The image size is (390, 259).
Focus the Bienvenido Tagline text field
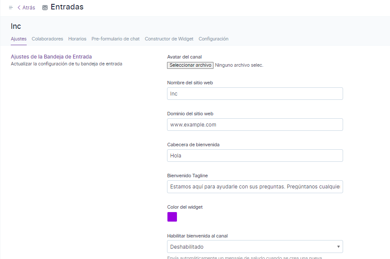point(255,187)
